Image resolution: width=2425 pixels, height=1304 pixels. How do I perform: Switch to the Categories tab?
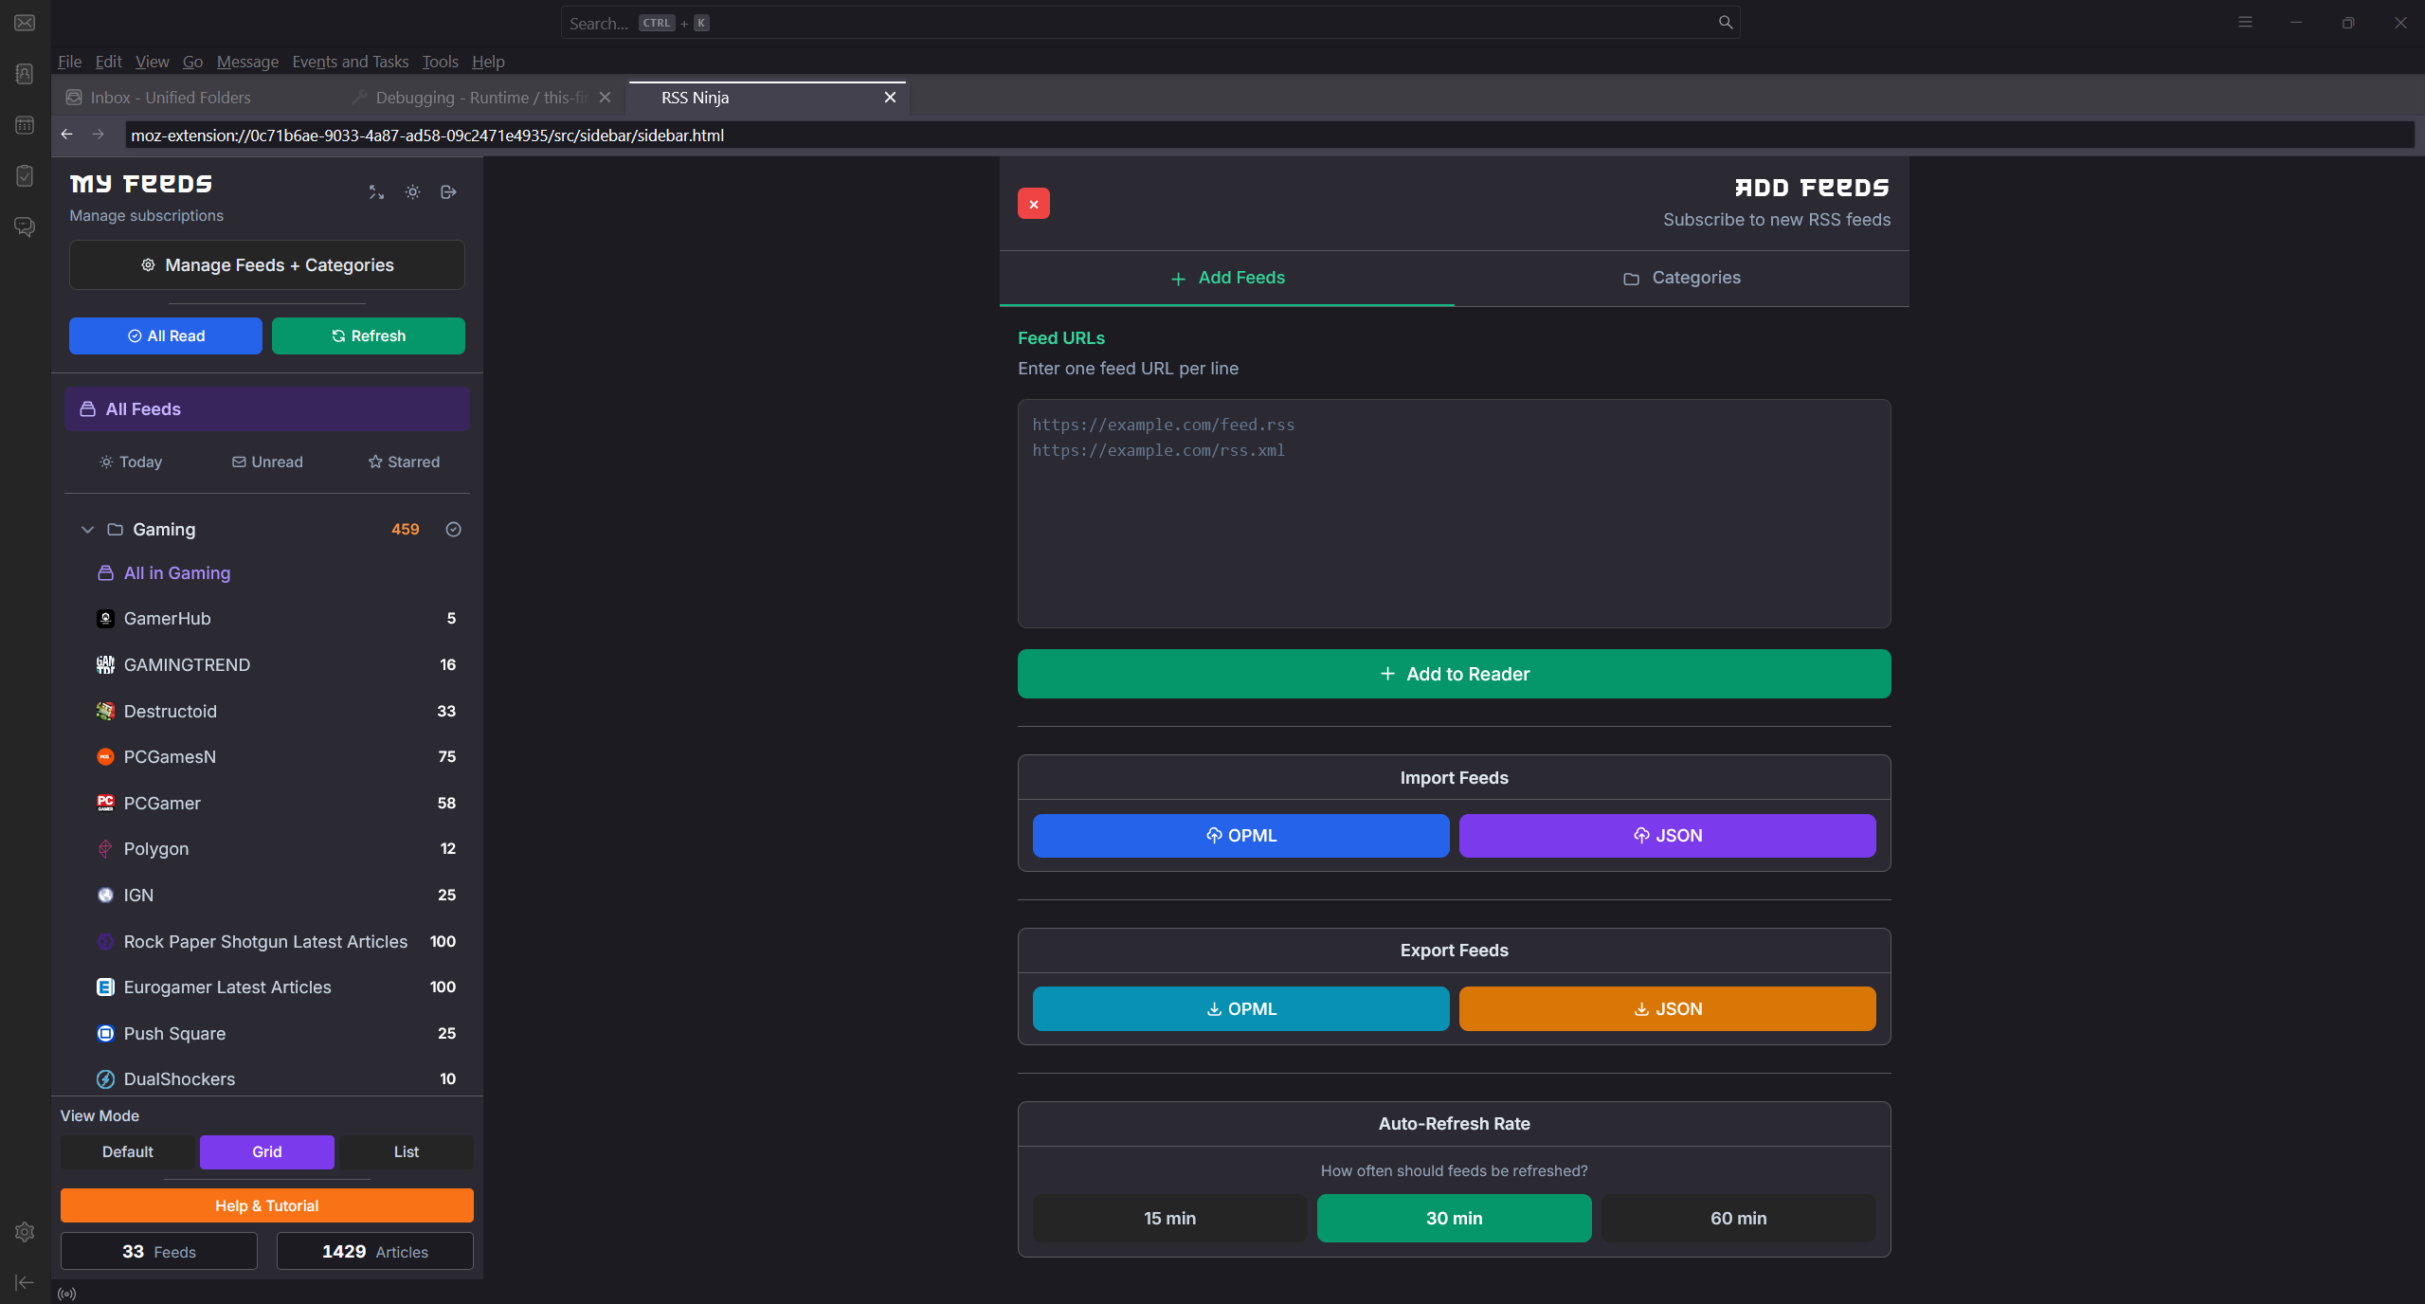(x=1681, y=278)
